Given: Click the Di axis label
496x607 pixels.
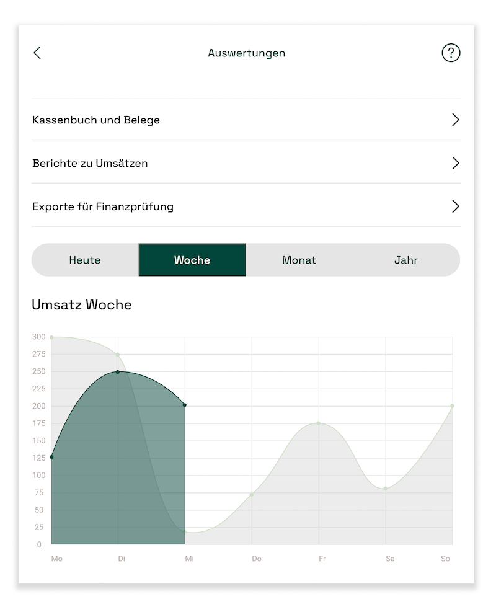Looking at the screenshot, I should pyautogui.click(x=122, y=559).
